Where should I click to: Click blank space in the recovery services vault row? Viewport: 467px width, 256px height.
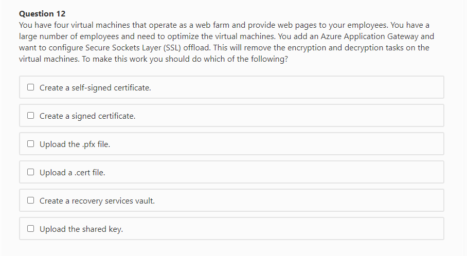[x=298, y=200]
